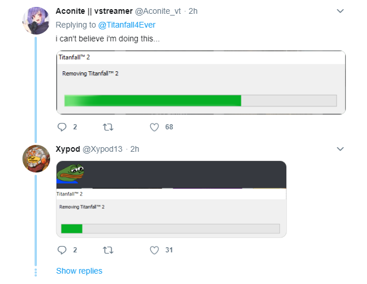Open Aconite || vstreamer display name
The height and width of the screenshot is (284, 367).
pyautogui.click(x=94, y=11)
